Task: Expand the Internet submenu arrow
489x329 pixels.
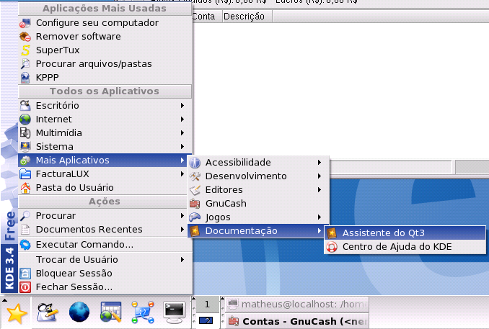Action: coord(182,120)
